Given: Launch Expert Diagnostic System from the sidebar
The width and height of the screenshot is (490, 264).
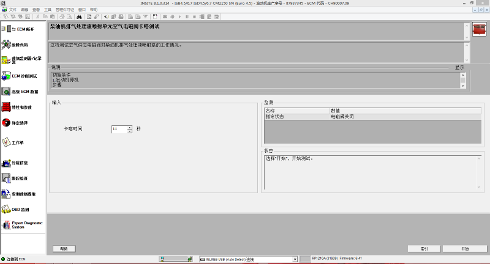Looking at the screenshot, I should coord(23,225).
